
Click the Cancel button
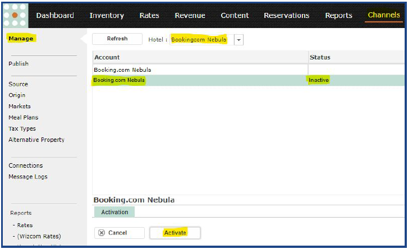(x=120, y=233)
